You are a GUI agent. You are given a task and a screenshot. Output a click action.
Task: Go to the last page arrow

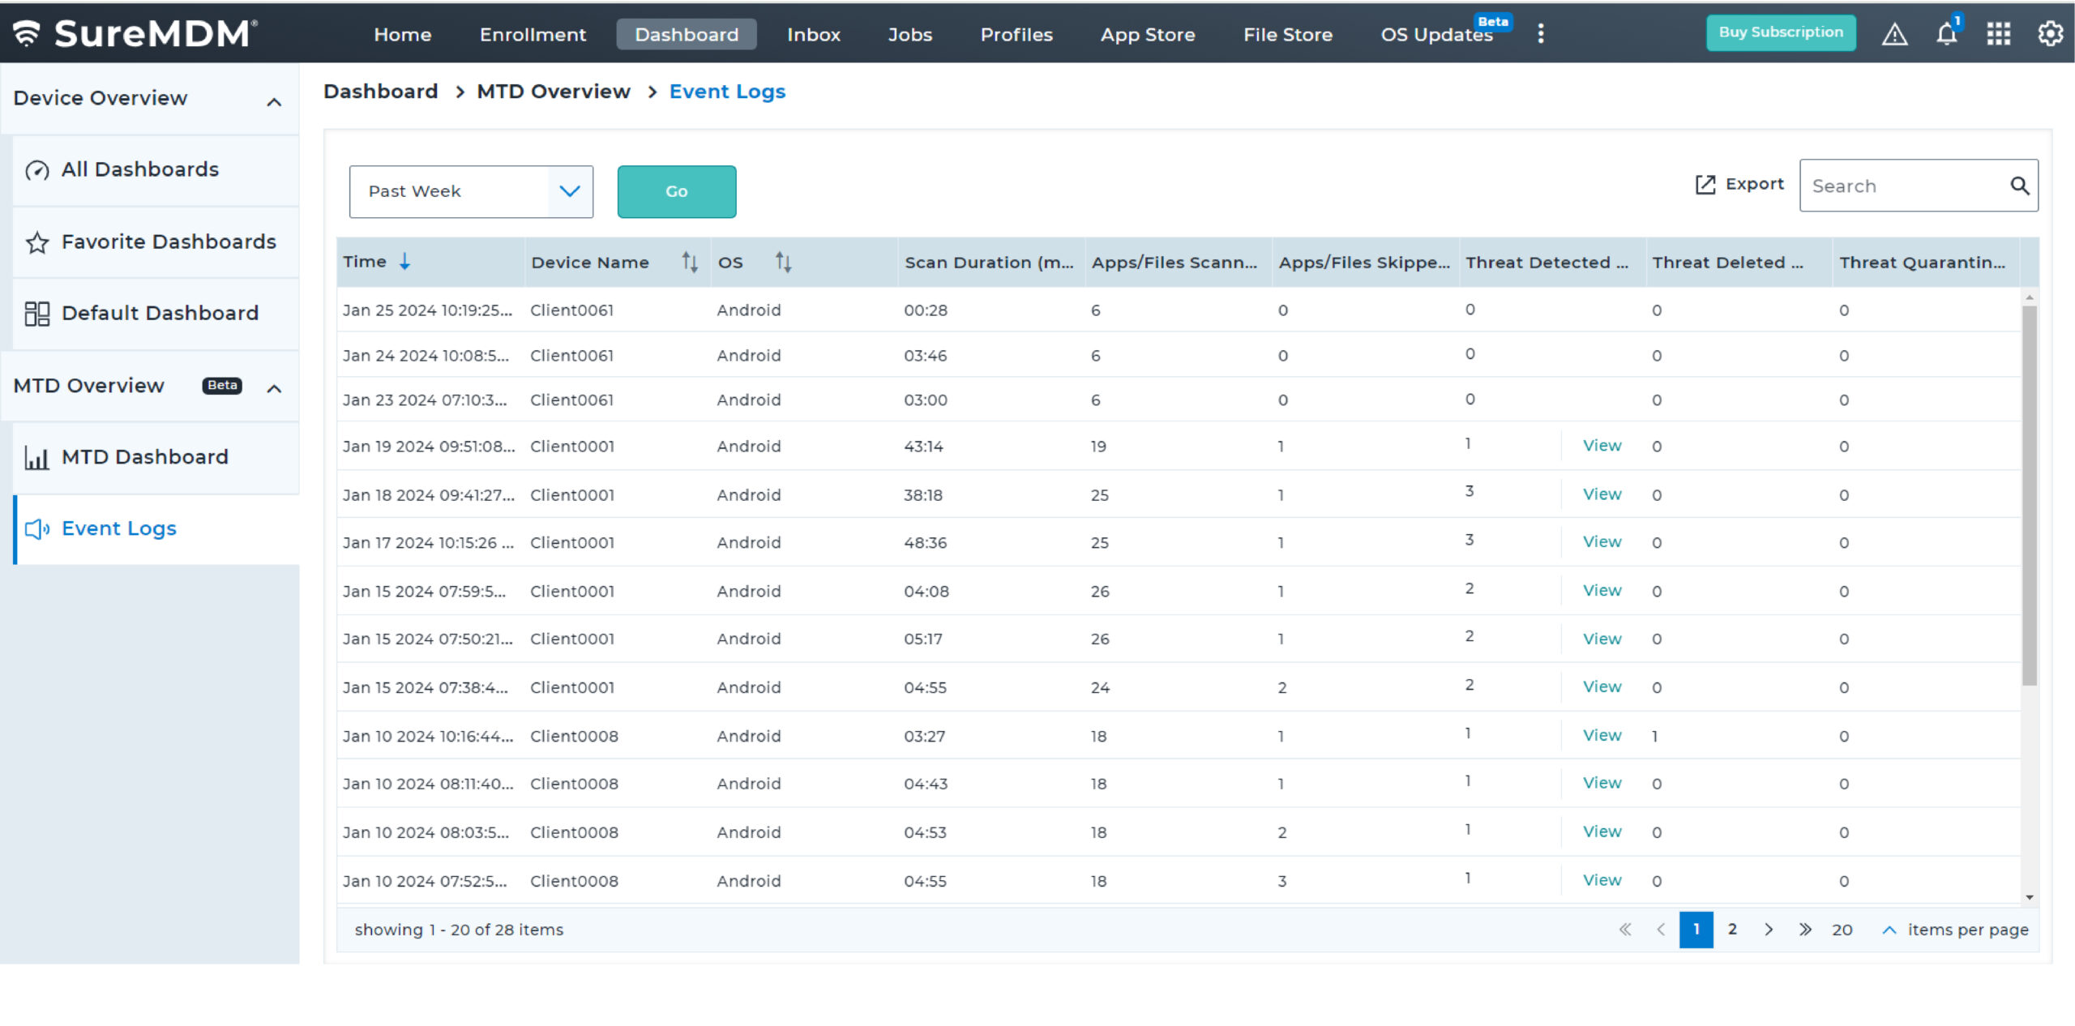[1805, 930]
